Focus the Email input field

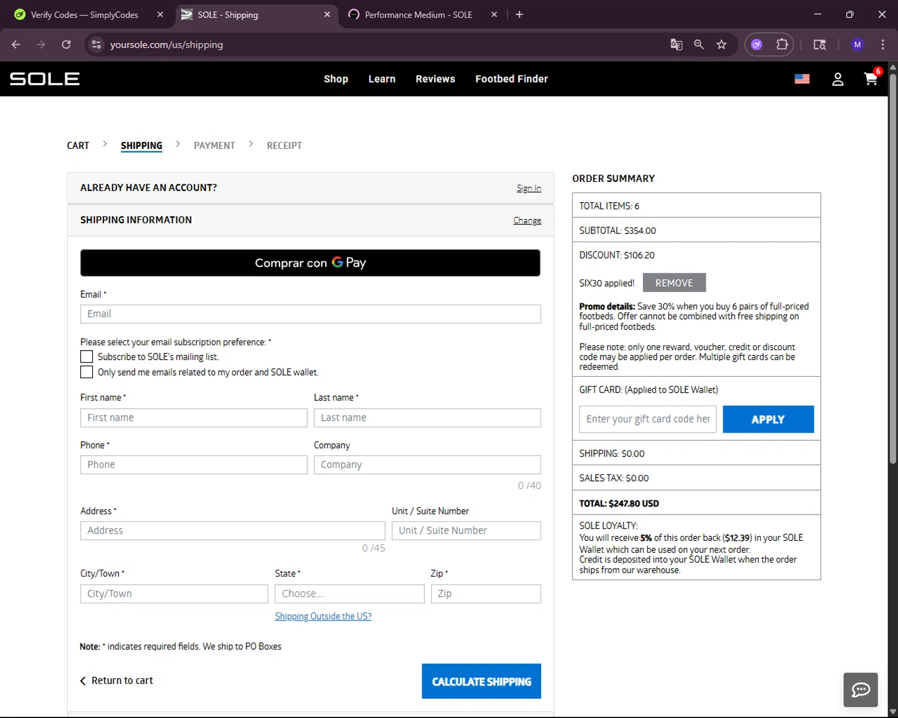(x=311, y=314)
